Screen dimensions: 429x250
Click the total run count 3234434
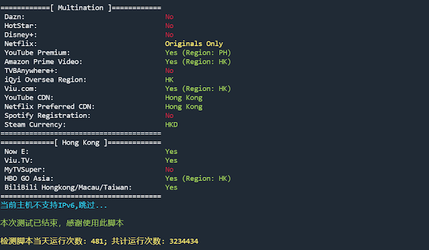point(184,241)
